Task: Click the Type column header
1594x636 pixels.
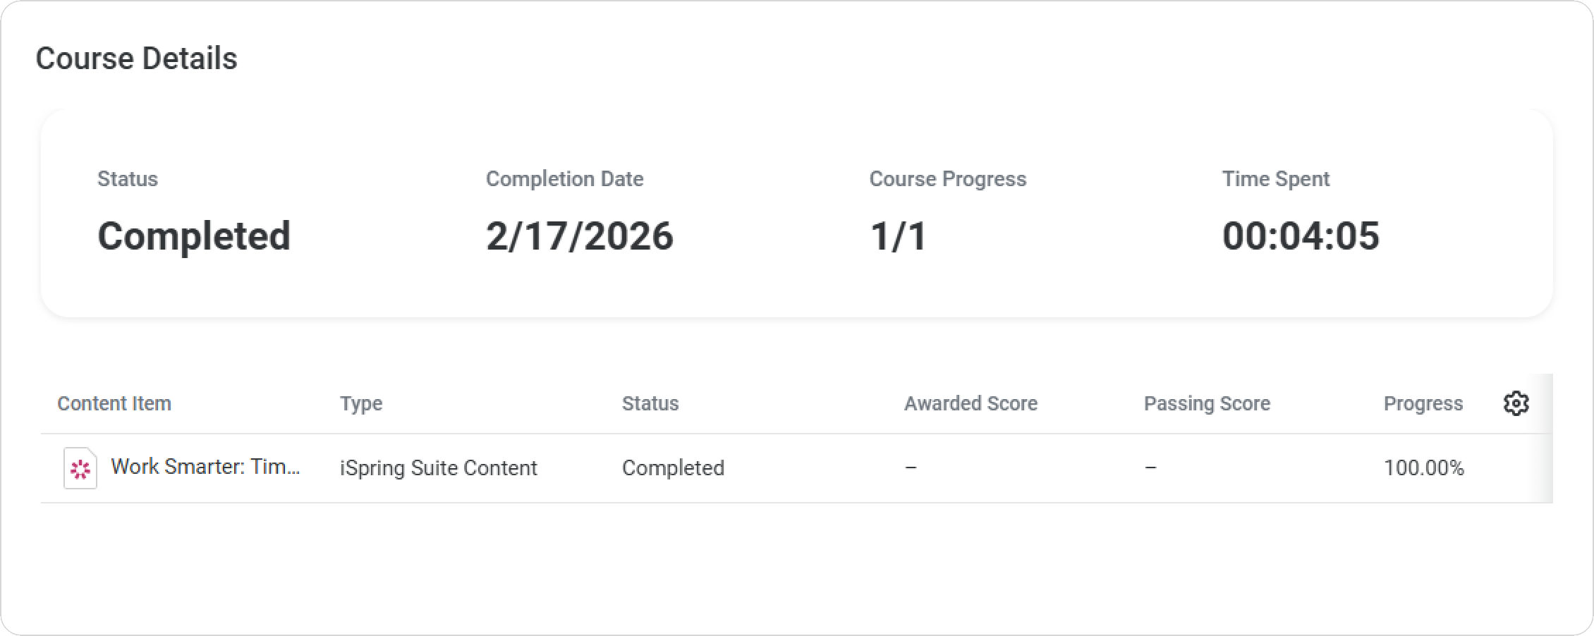Action: click(361, 403)
